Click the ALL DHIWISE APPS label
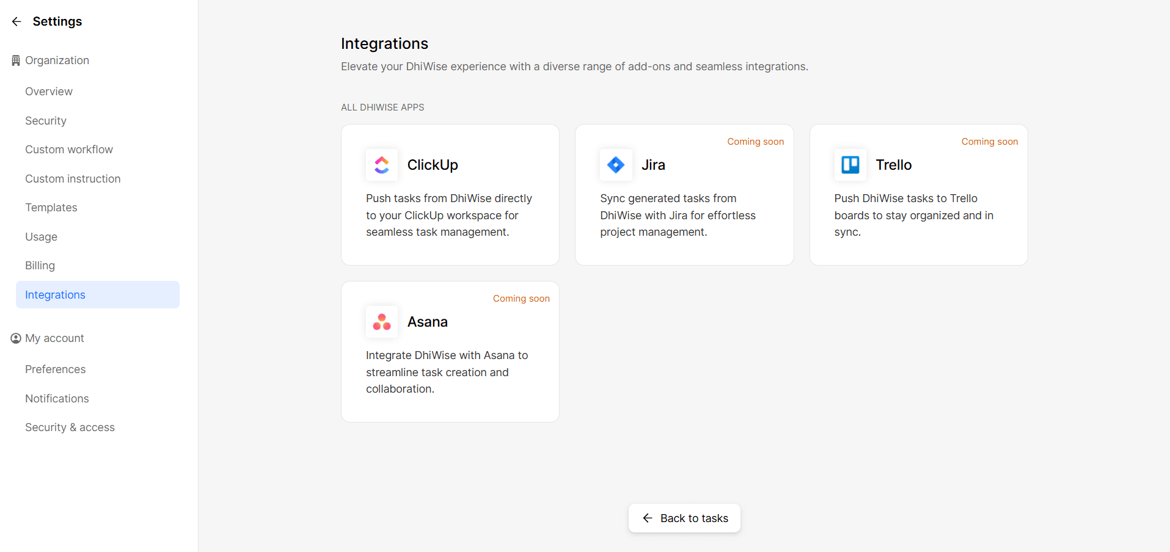 pyautogui.click(x=382, y=107)
